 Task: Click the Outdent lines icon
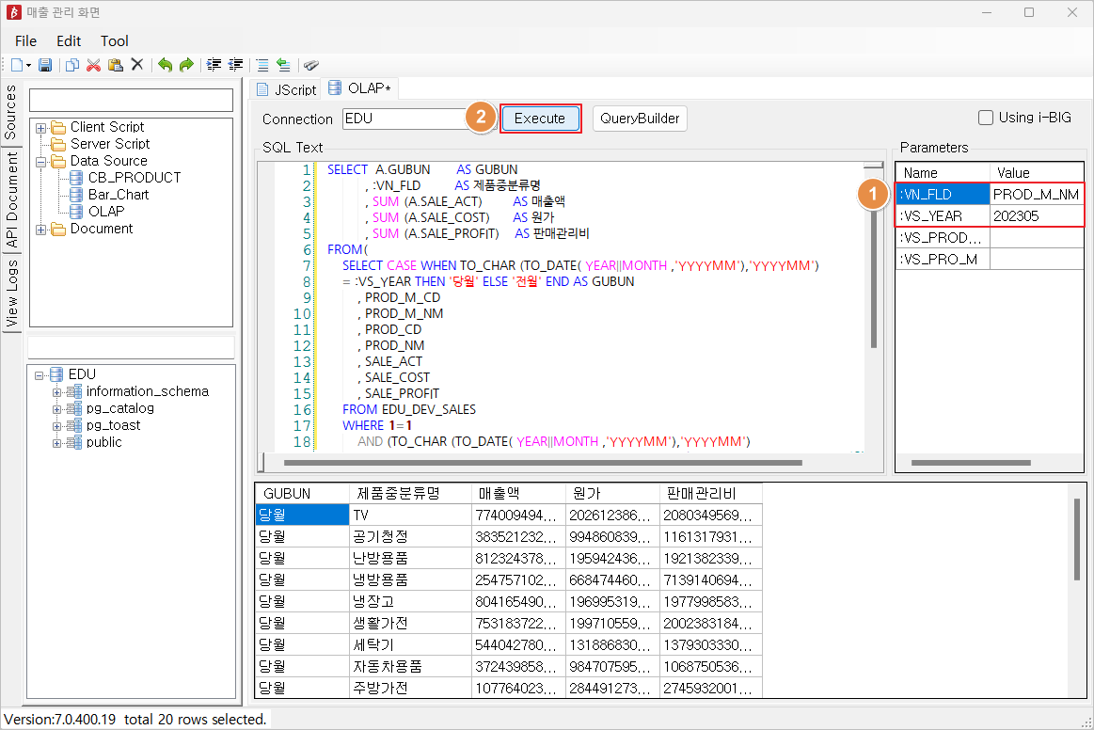pos(236,65)
